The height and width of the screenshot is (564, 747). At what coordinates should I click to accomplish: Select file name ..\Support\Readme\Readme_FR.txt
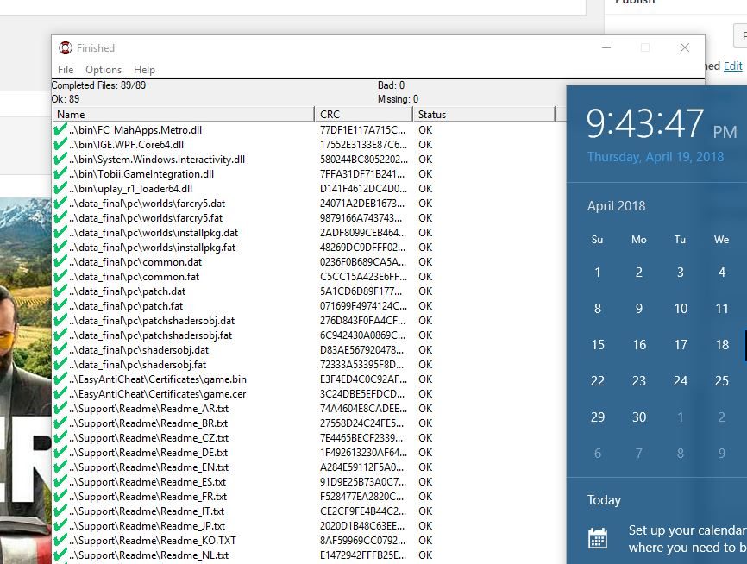[148, 497]
